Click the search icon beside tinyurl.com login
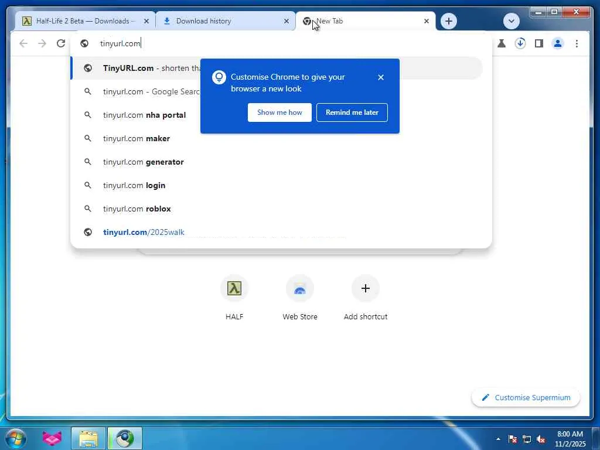600x450 pixels. (x=88, y=185)
